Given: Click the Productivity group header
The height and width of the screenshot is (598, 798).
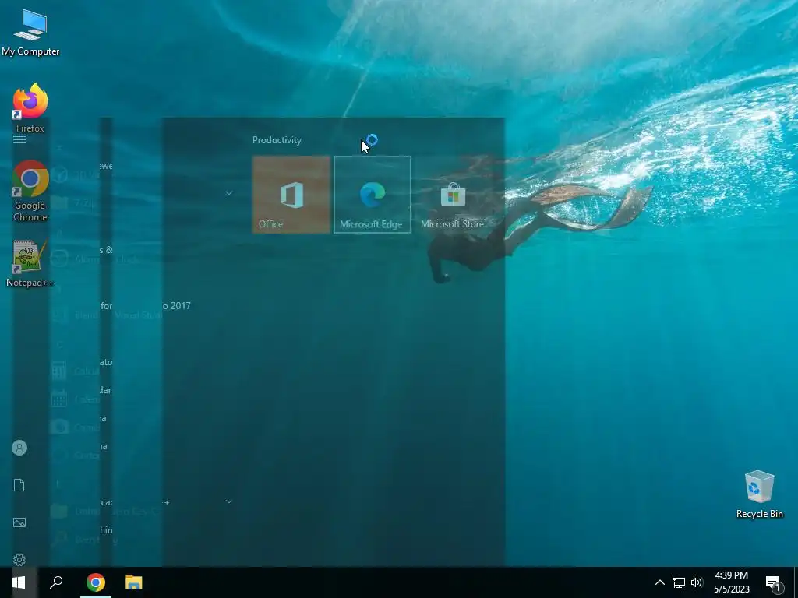Looking at the screenshot, I should coord(277,140).
